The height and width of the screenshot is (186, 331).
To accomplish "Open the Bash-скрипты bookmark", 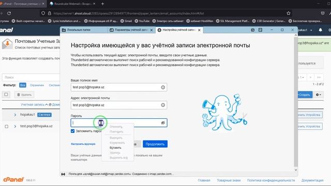I will coord(28,21).
